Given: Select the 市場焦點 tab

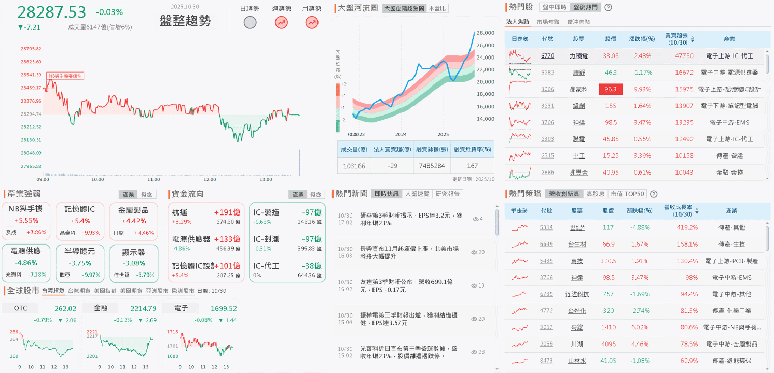Looking at the screenshot, I should 548,22.
